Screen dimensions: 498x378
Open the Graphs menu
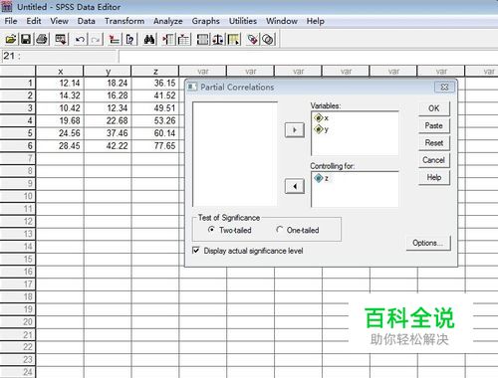click(205, 21)
